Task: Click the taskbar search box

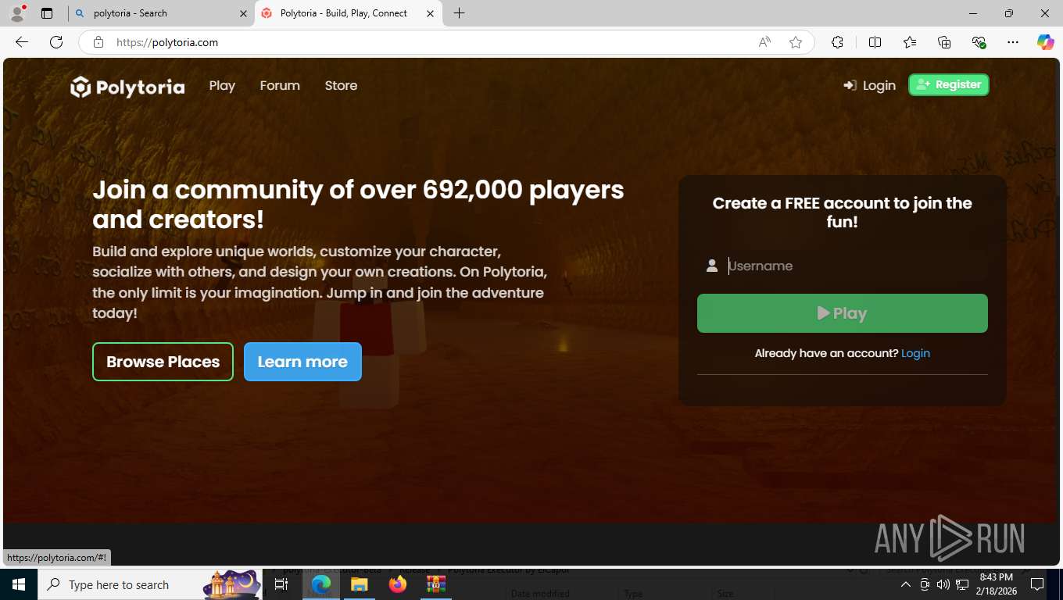Action: point(150,584)
